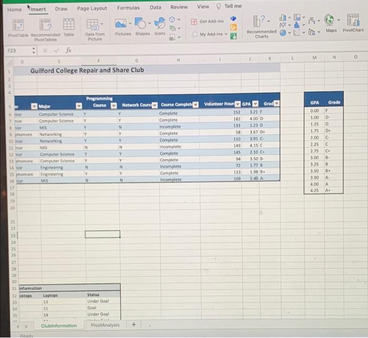Image resolution: width=368 pixels, height=338 pixels.
Task: Open the Shapes gallery
Action: [x=140, y=23]
